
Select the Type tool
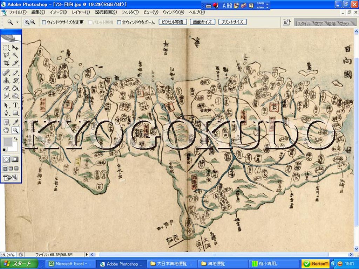pos(15,105)
